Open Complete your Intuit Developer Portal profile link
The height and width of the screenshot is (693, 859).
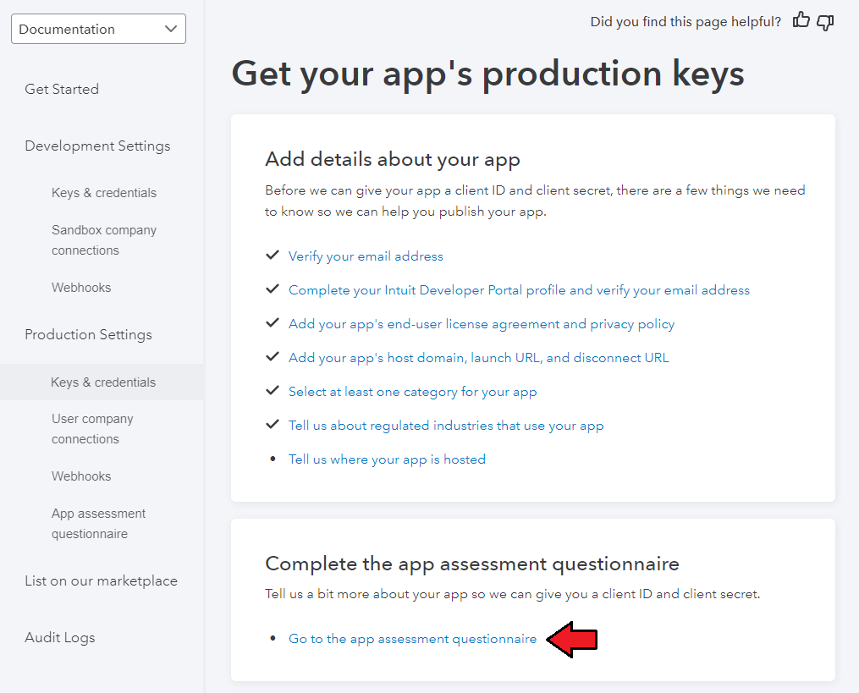pyautogui.click(x=519, y=290)
